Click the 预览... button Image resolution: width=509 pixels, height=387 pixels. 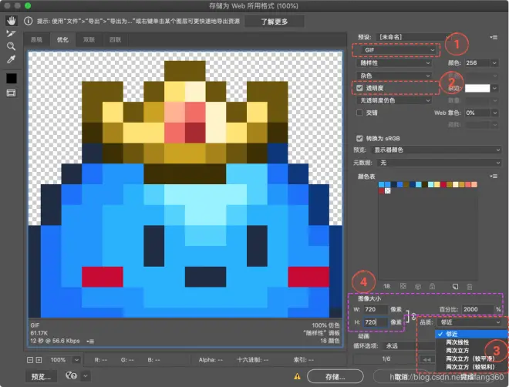tap(41, 377)
